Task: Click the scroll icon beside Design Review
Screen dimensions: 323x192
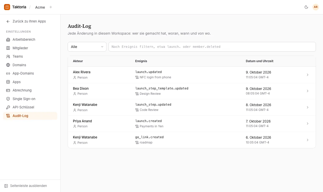Action: pos(137,94)
